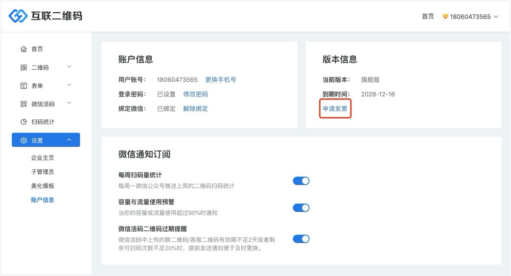Open 美化模板 in settings submenu
This screenshot has width=511, height=276.
[42, 186]
